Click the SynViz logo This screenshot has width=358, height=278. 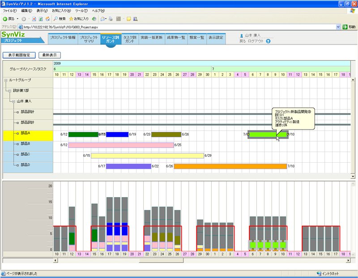tap(13, 34)
